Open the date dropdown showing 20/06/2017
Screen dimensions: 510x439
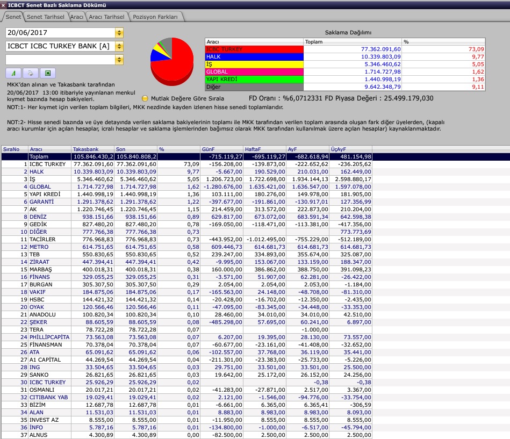119,33
